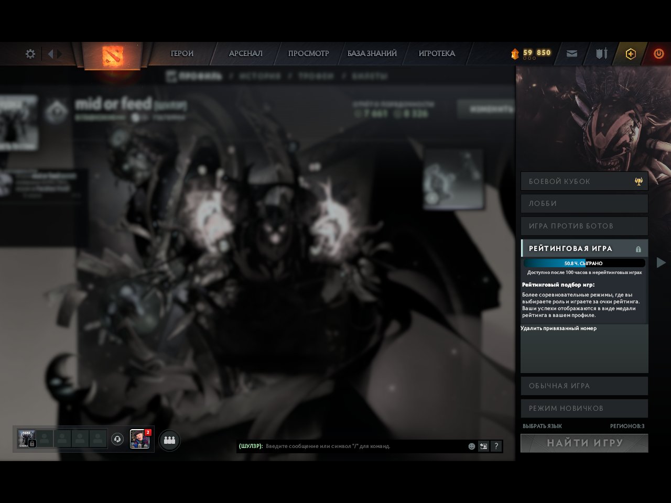Open the mail envelope icon

point(572,53)
